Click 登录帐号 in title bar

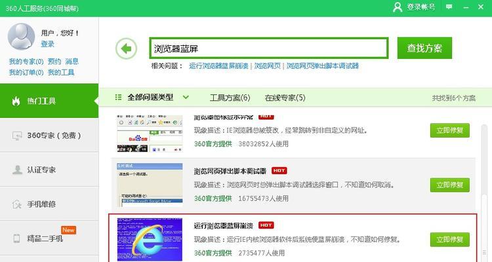point(420,7)
